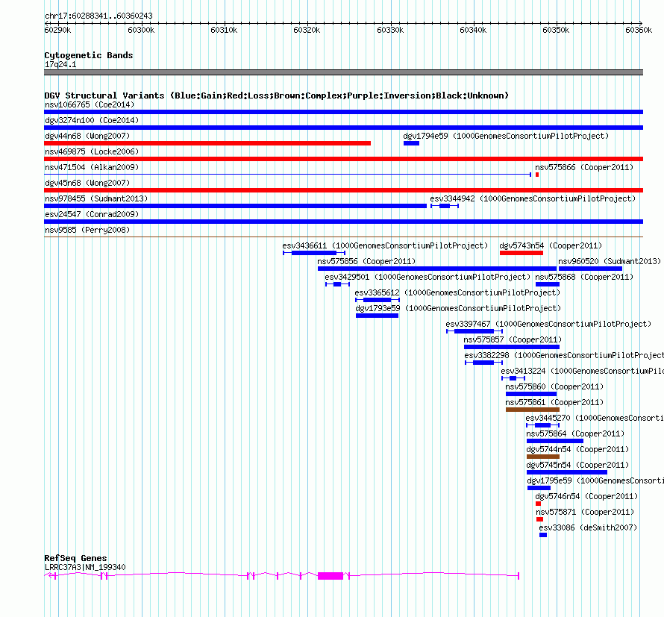This screenshot has height=617, width=664.
Task: Click the 60330k ruler tick label
Action: (390, 30)
